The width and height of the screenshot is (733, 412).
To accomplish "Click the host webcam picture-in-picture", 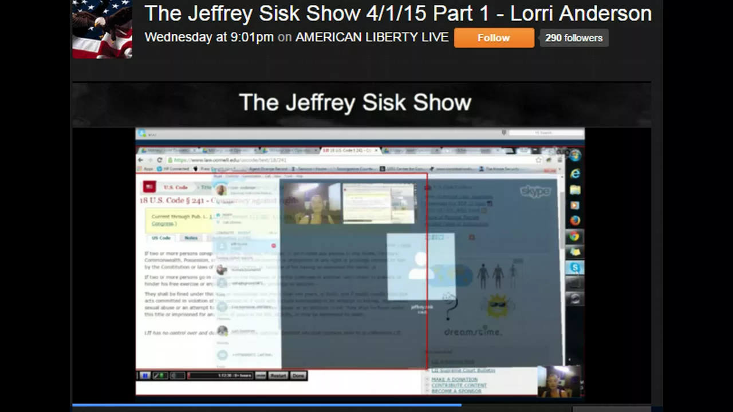I will click(x=559, y=381).
